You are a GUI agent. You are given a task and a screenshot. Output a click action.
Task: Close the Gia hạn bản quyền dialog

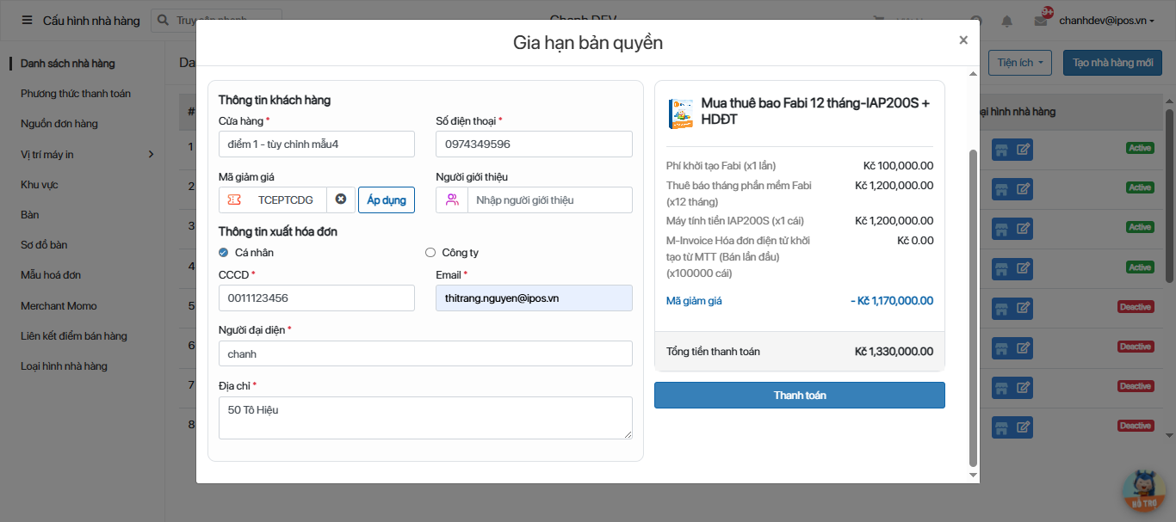click(x=963, y=40)
